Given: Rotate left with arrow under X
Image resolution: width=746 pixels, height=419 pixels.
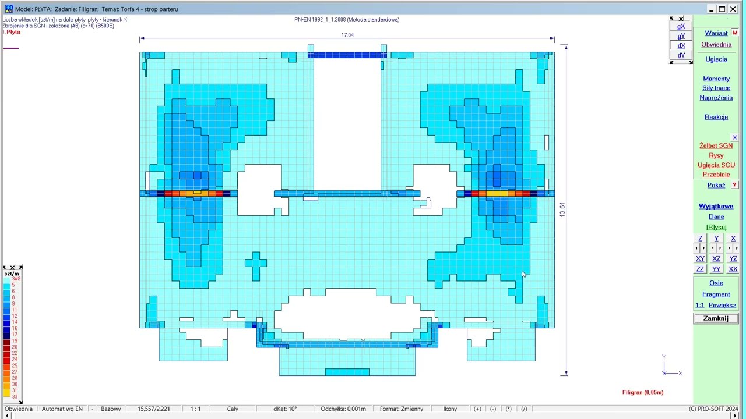Looking at the screenshot, I should [x=729, y=248].
